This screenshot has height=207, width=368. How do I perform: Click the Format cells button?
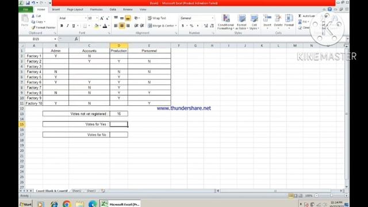[x=289, y=21]
